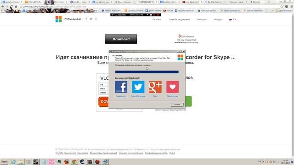Click the pink heart icon in installer
Screen dimensions: 294x165
173,87
